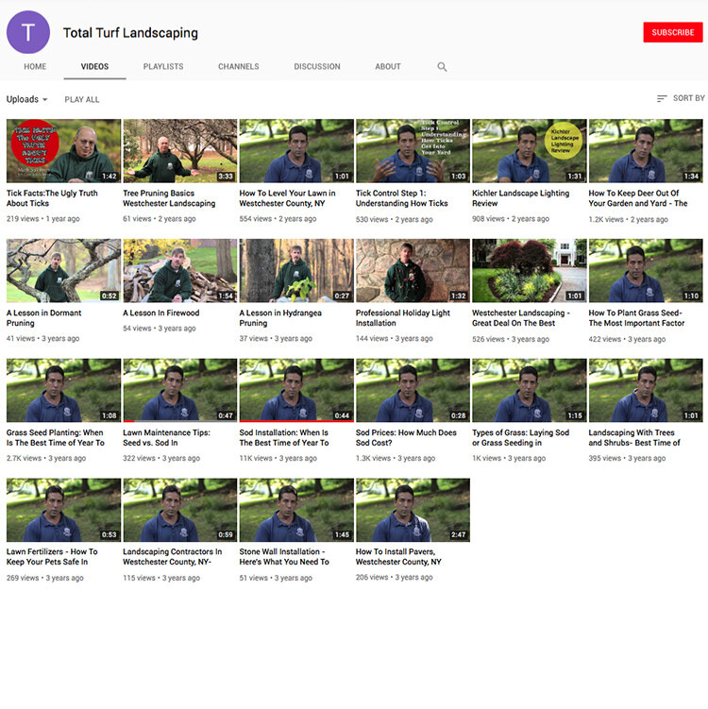Click the Sort By lines icon
This screenshot has height=709, width=708.
662,98
